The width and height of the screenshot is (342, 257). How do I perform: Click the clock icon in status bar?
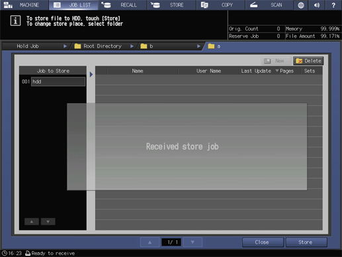(x=5, y=253)
